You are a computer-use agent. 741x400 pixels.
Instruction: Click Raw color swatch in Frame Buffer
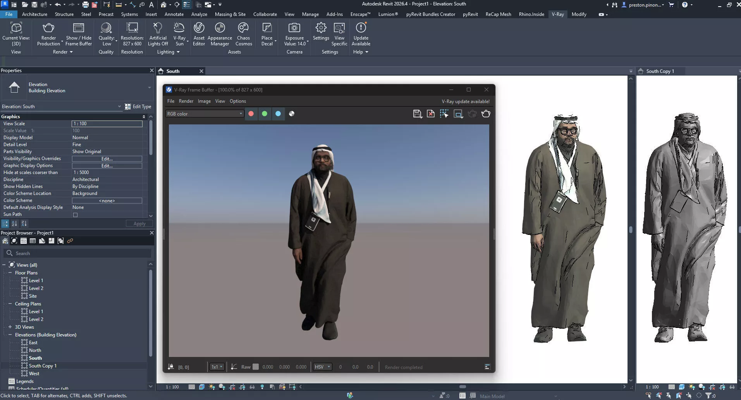click(x=256, y=367)
